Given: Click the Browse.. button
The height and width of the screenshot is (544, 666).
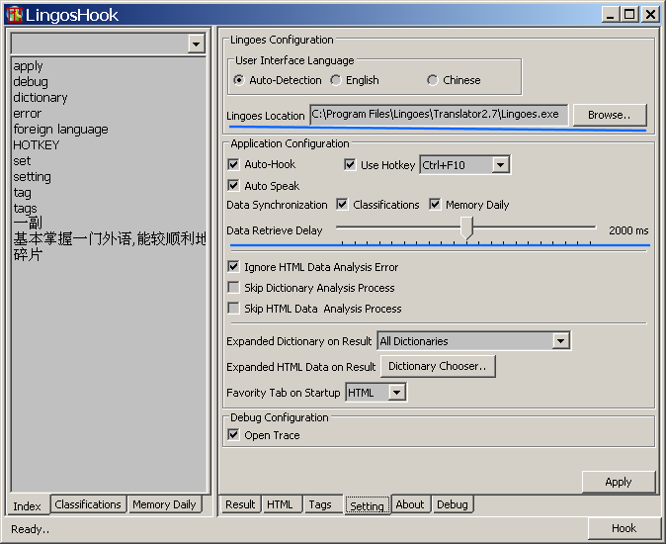Looking at the screenshot, I should [x=610, y=115].
